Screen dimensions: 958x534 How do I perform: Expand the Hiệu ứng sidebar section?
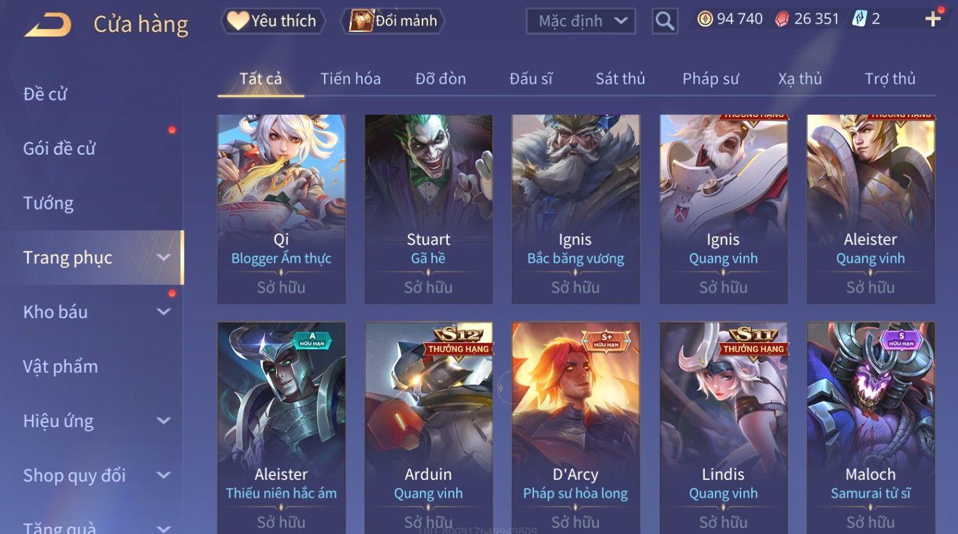(x=163, y=421)
